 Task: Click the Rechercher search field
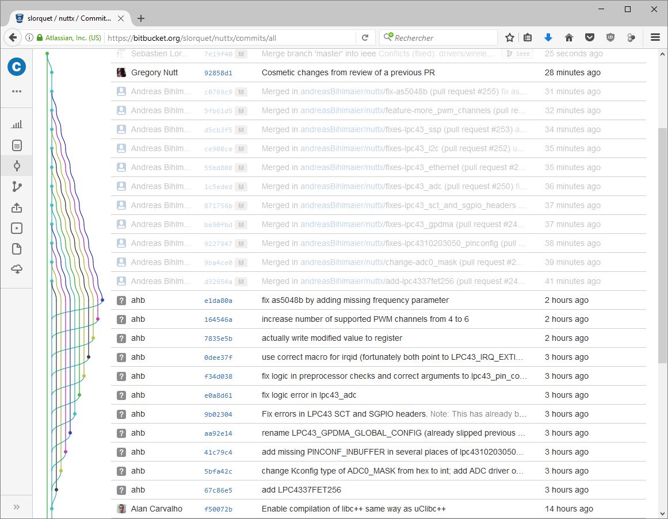tap(443, 38)
